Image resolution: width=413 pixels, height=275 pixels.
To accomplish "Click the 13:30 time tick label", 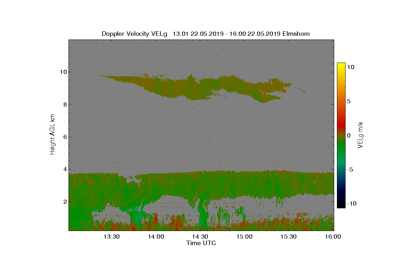I will coord(112,236).
